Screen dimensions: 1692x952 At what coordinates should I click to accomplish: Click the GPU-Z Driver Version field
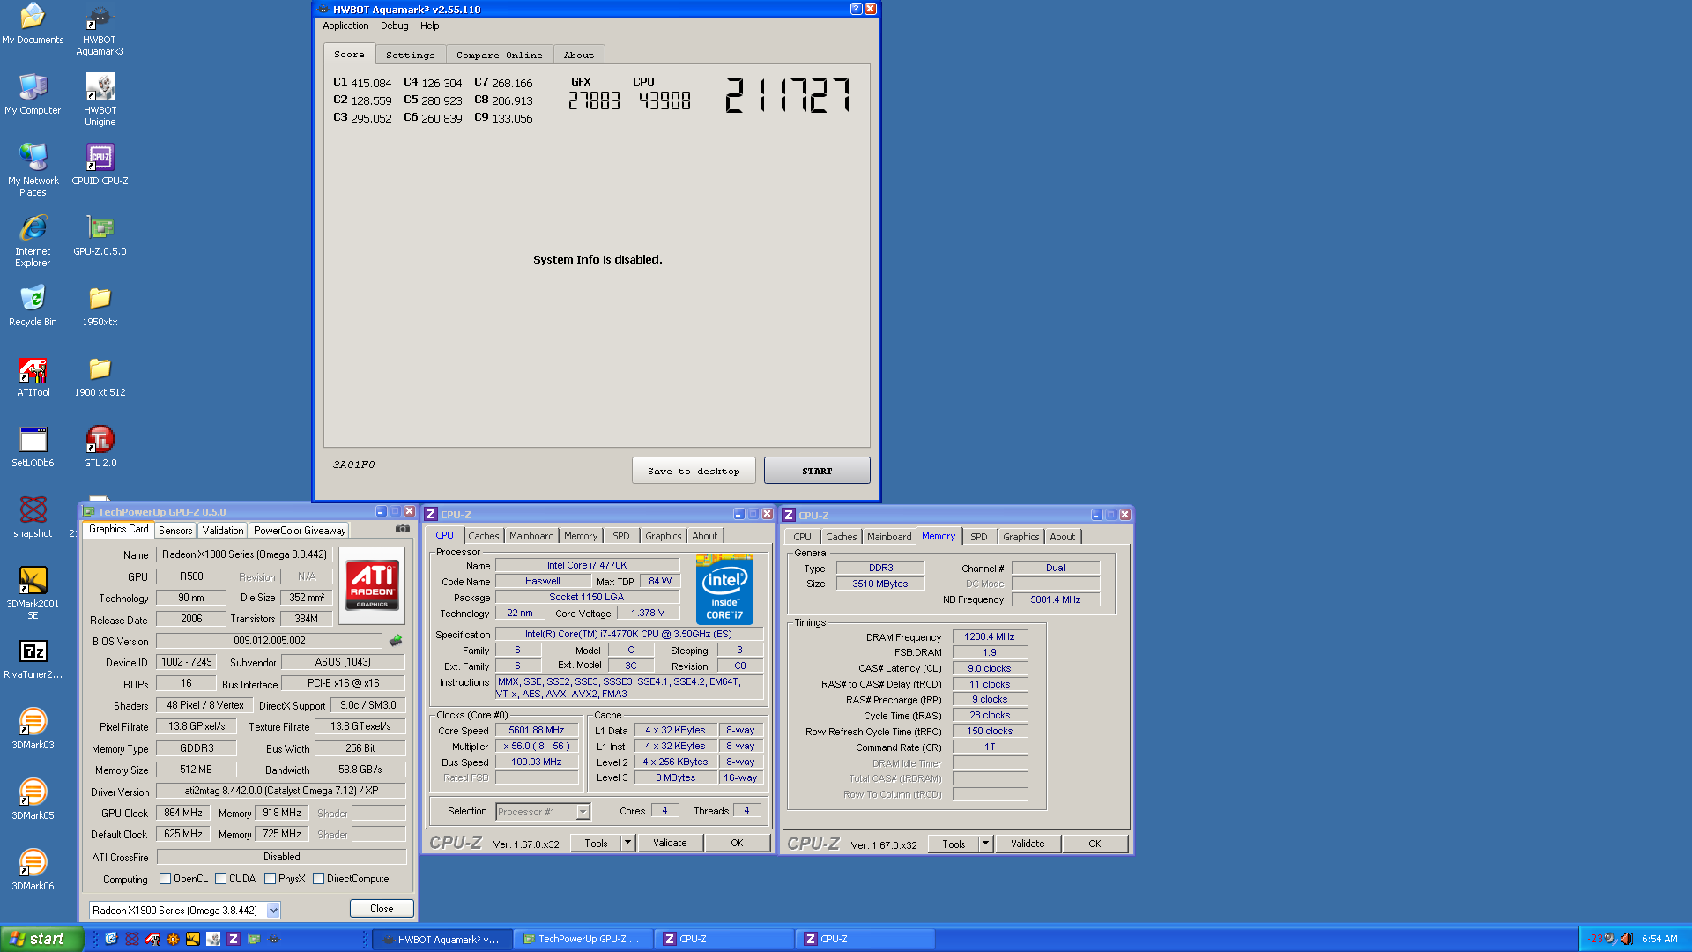(x=281, y=792)
